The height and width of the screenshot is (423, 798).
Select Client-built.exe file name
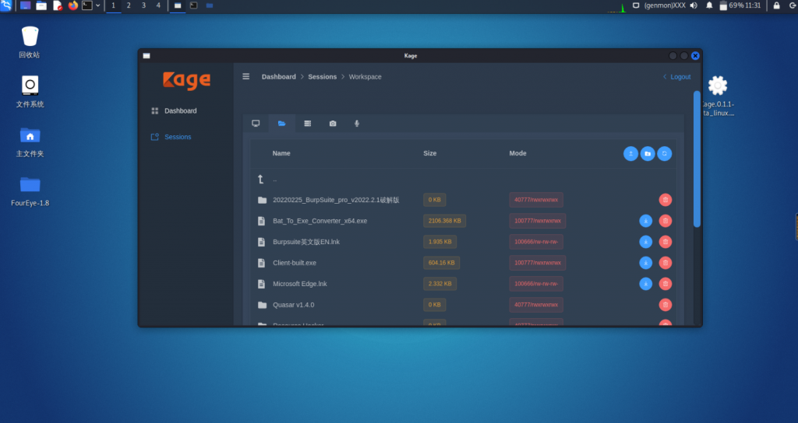click(294, 263)
